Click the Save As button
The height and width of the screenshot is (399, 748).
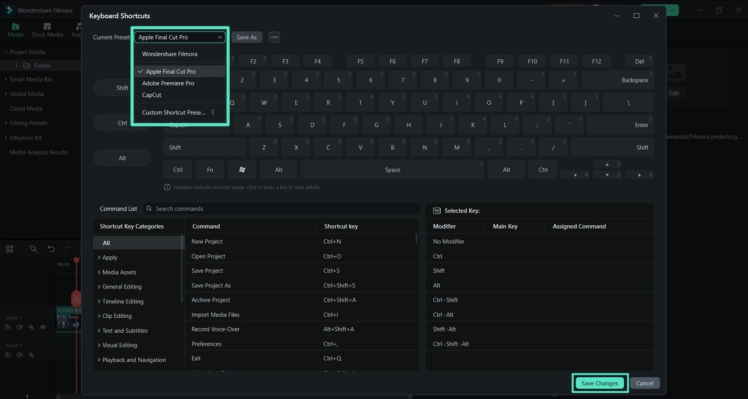click(247, 37)
